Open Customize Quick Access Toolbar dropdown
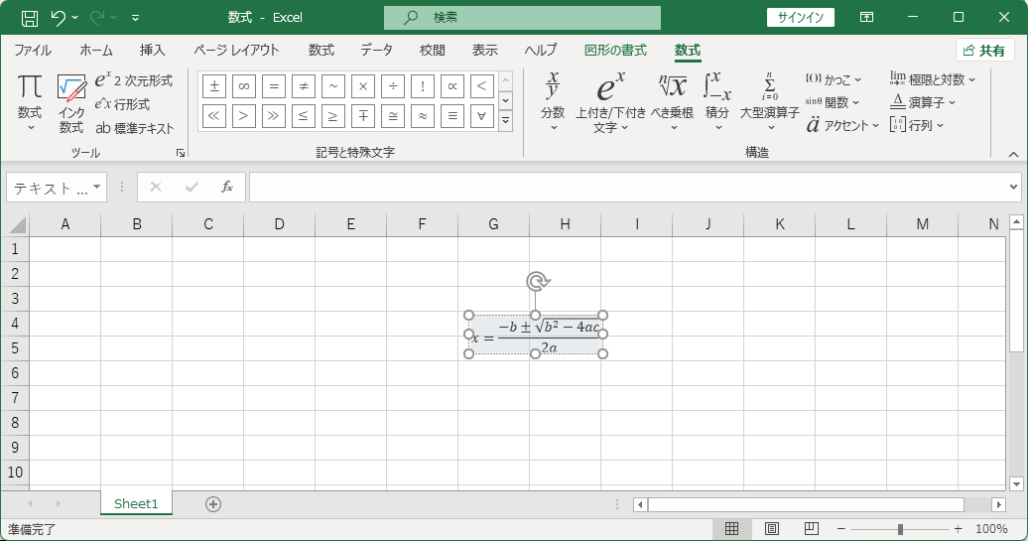 [x=135, y=18]
